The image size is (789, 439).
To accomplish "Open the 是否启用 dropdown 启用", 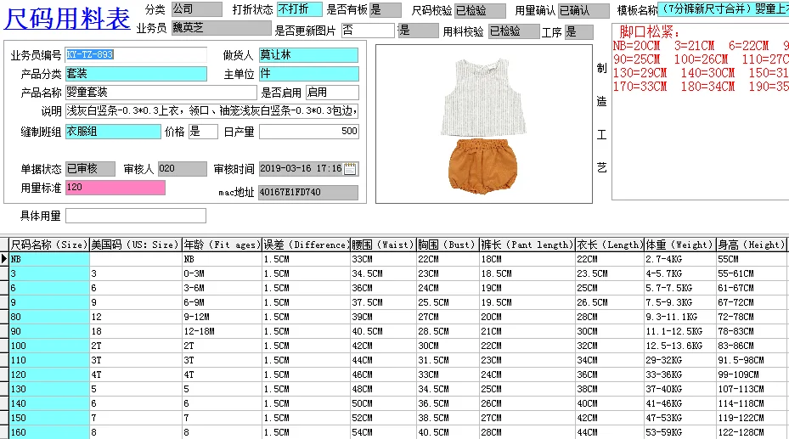I will (x=332, y=93).
